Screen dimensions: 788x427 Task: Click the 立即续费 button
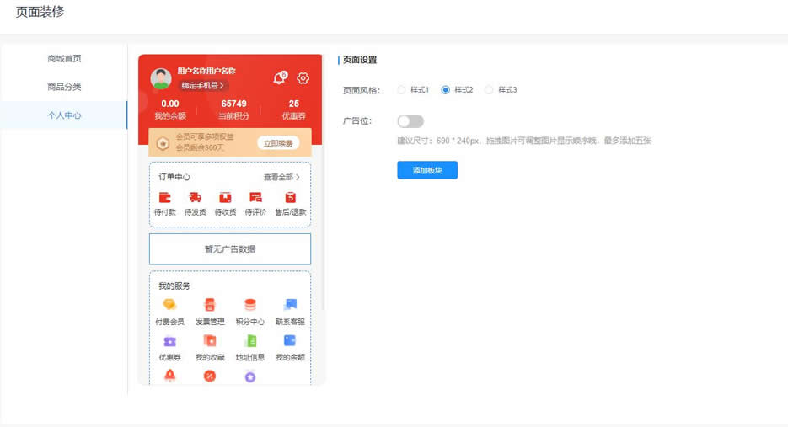tap(278, 143)
